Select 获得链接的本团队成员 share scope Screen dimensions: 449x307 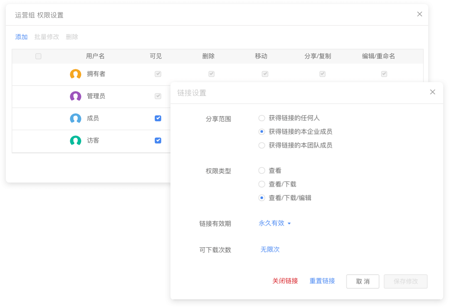[x=262, y=145]
